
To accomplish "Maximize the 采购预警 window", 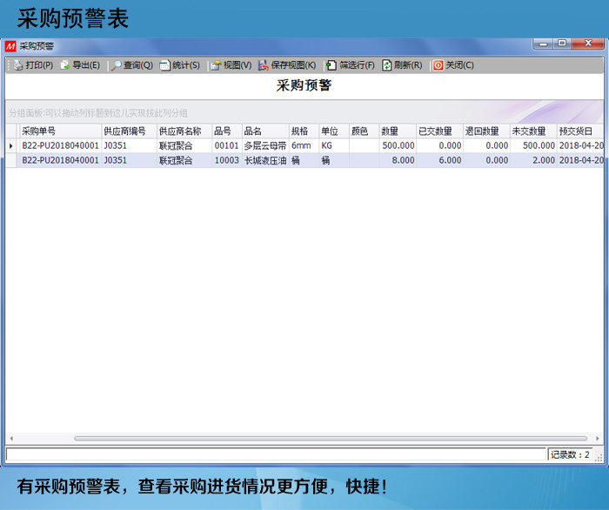I will pos(562,44).
